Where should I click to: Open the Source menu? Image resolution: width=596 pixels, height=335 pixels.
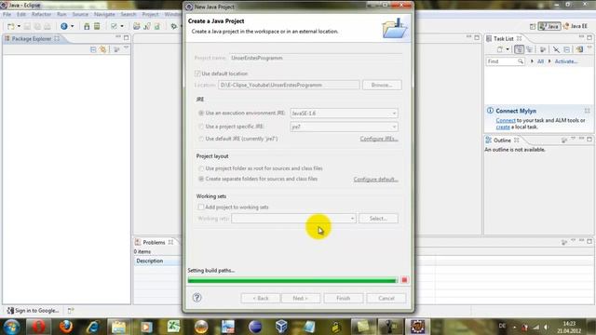(x=80, y=14)
